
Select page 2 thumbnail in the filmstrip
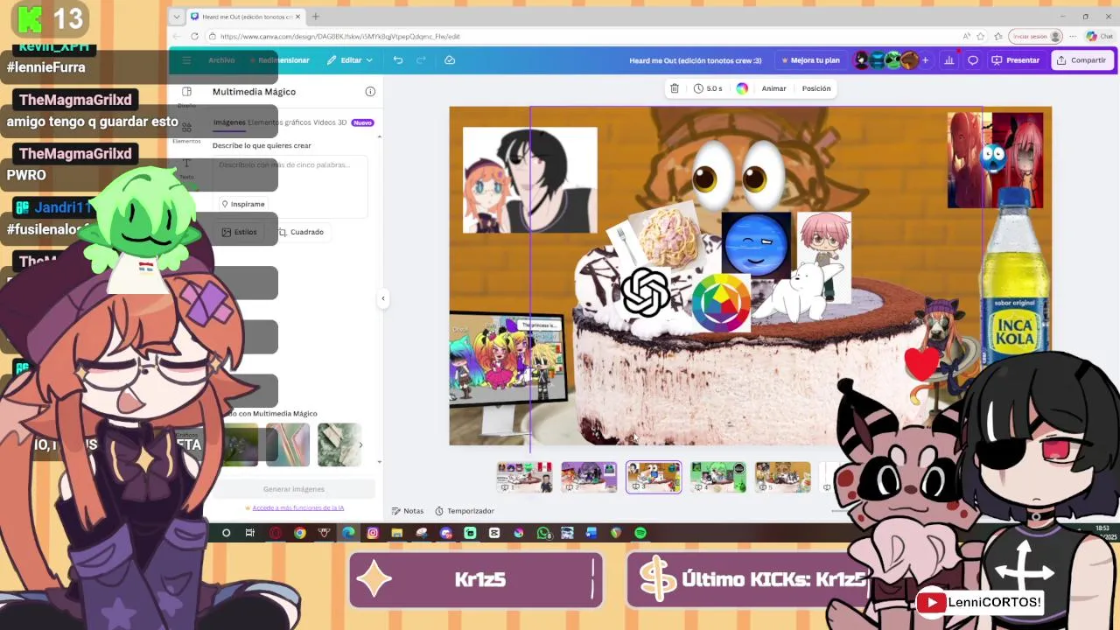pos(589,477)
